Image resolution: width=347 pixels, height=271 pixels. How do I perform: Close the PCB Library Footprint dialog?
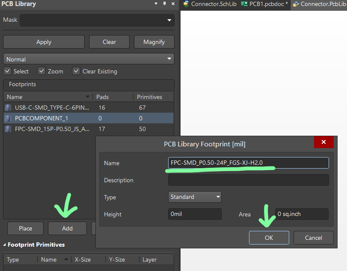(x=323, y=142)
